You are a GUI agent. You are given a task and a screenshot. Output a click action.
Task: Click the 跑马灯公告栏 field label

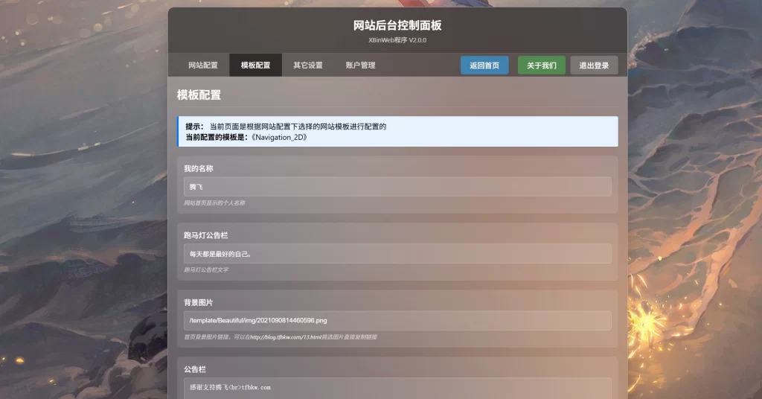click(205, 235)
